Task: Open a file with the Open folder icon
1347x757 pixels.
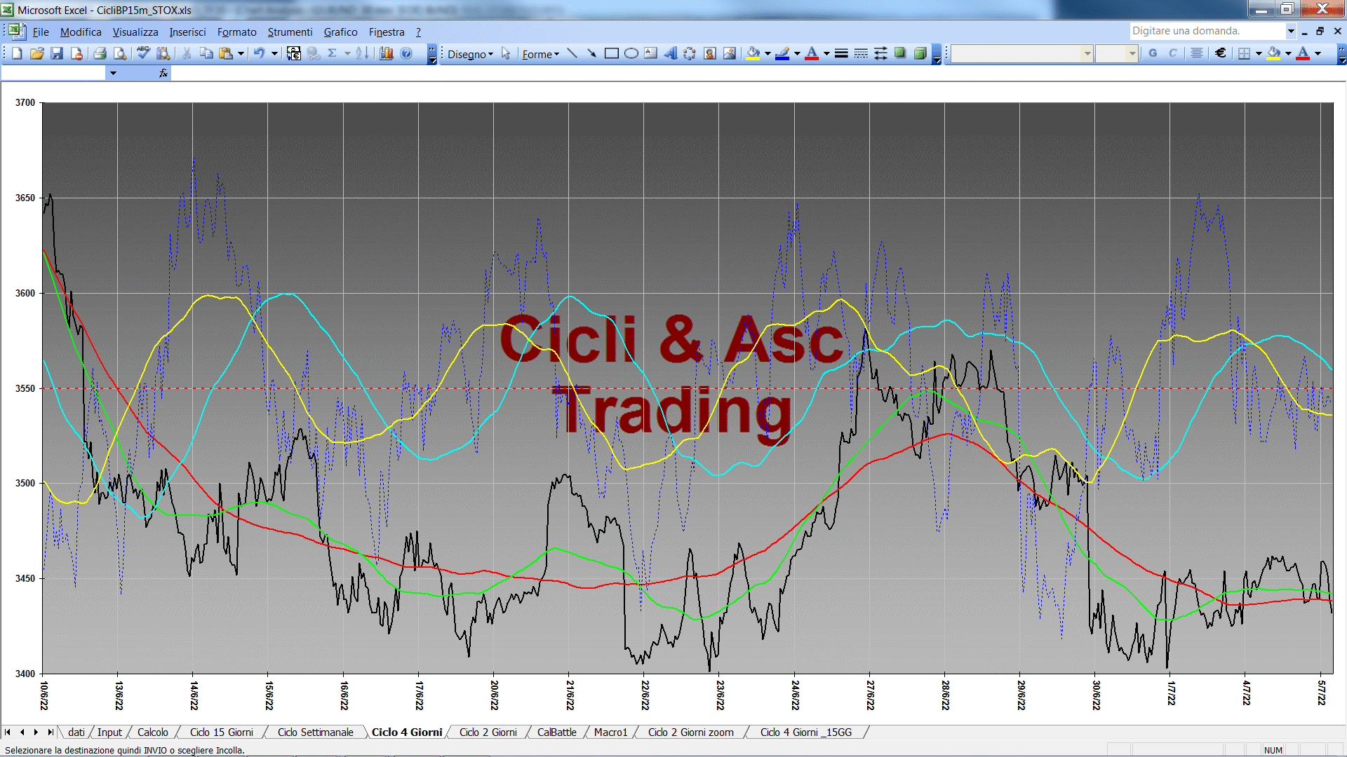Action: [37, 53]
